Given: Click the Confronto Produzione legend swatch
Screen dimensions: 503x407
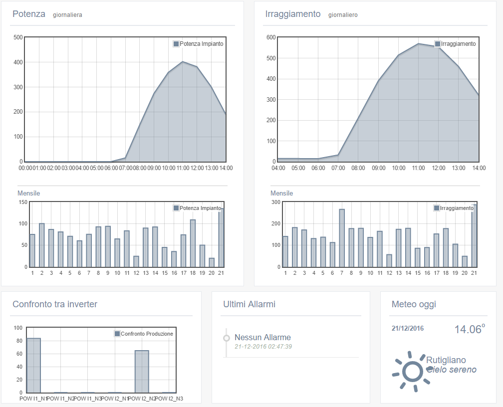Looking at the screenshot, I should click(x=117, y=334).
